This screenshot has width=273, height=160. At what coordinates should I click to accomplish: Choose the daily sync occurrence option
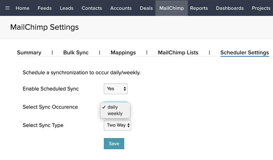[x=115, y=107]
